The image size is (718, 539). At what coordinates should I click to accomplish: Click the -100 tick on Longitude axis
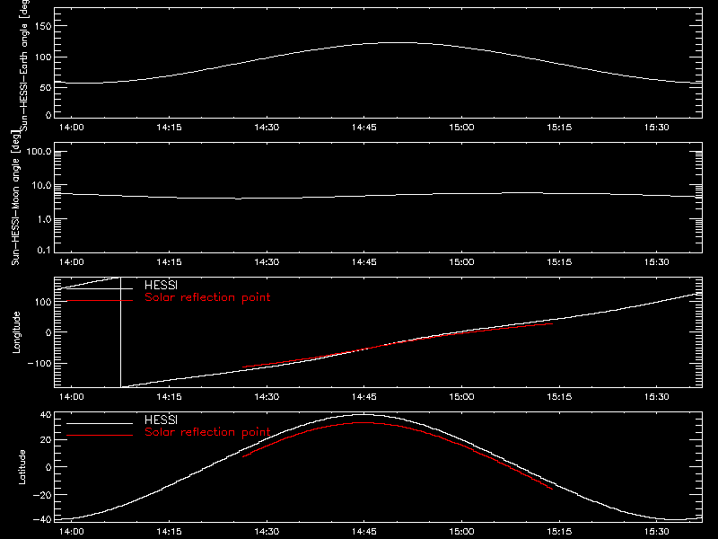(39, 363)
